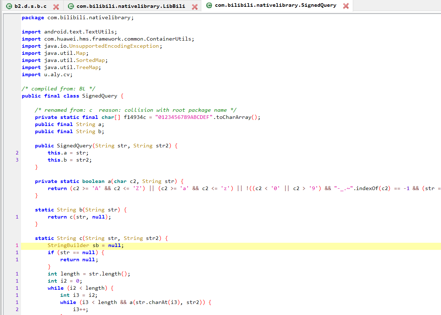Screen dimensions: 441x315
Task: Close the SignedQuery tab
Action: tap(346, 6)
